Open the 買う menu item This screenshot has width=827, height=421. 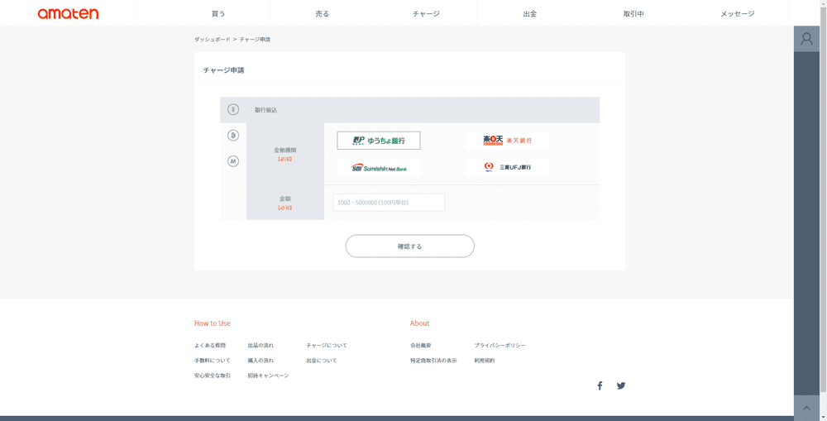coord(218,13)
